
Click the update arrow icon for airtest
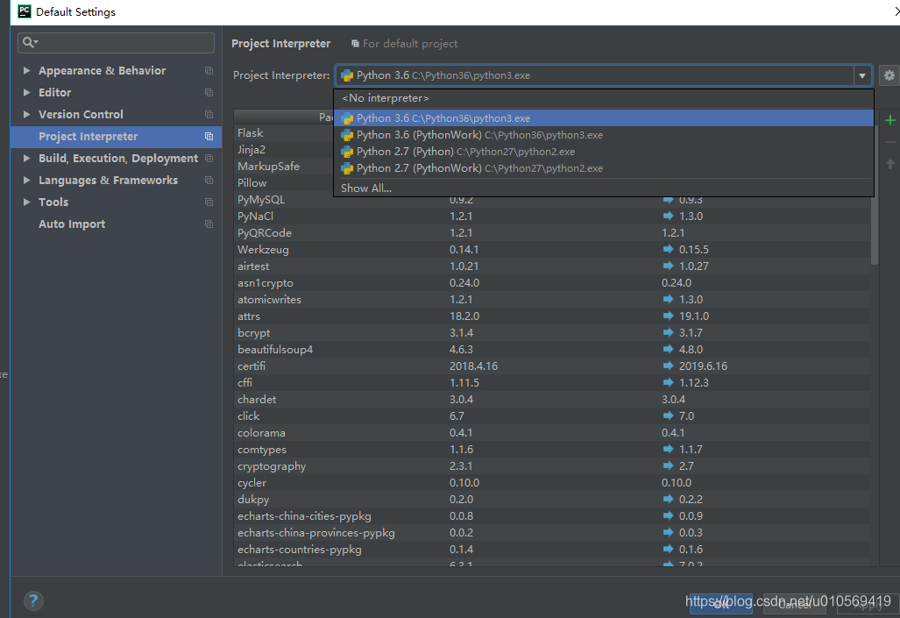tap(668, 266)
